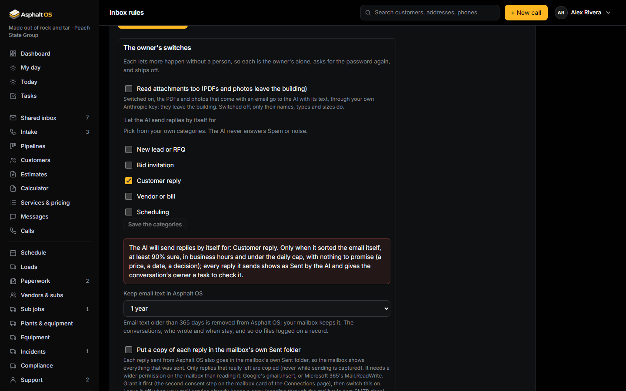
Task: Uncheck the Customer reply checkbox
Action: (x=129, y=181)
